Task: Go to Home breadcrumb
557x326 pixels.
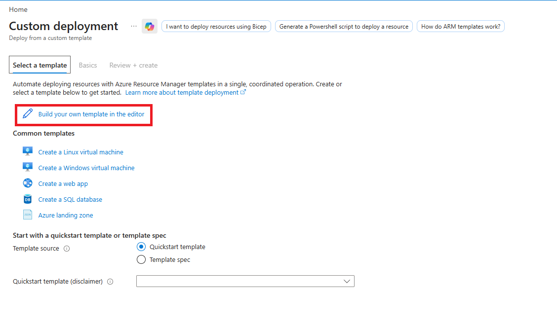Action: click(18, 9)
